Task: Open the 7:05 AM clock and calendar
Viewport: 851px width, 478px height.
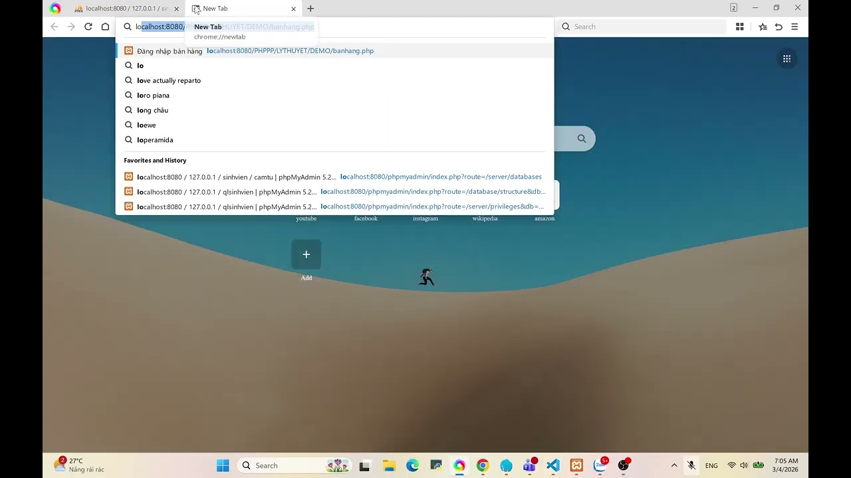Action: point(786,465)
